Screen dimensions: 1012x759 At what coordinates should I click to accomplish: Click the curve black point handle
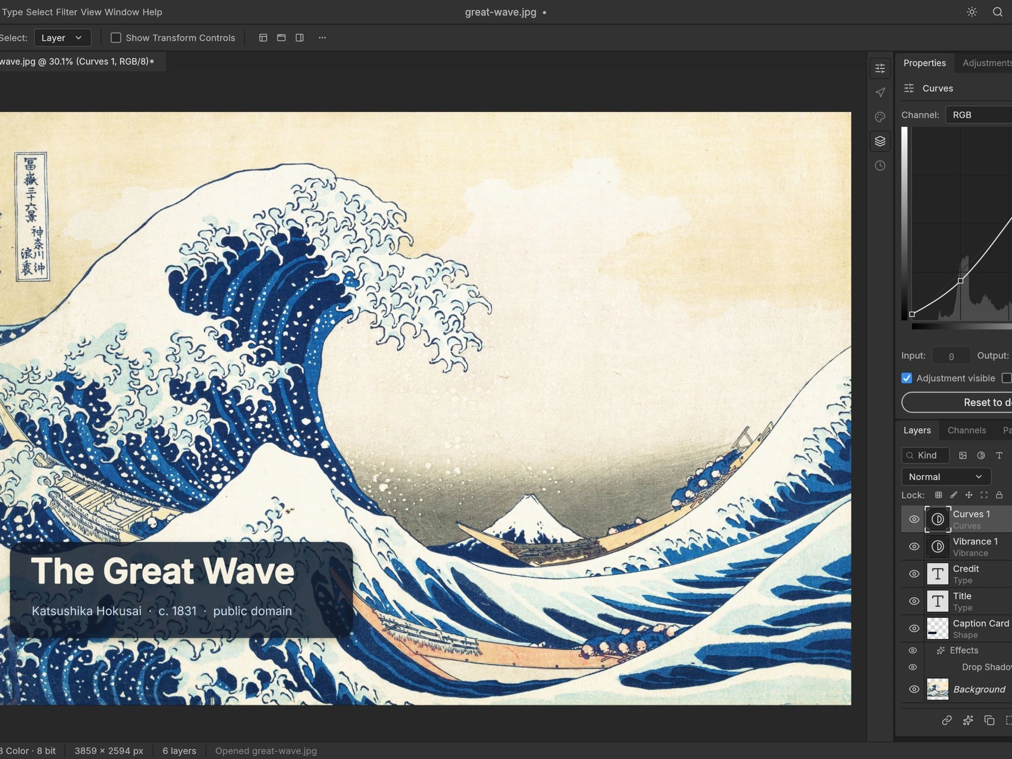912,314
